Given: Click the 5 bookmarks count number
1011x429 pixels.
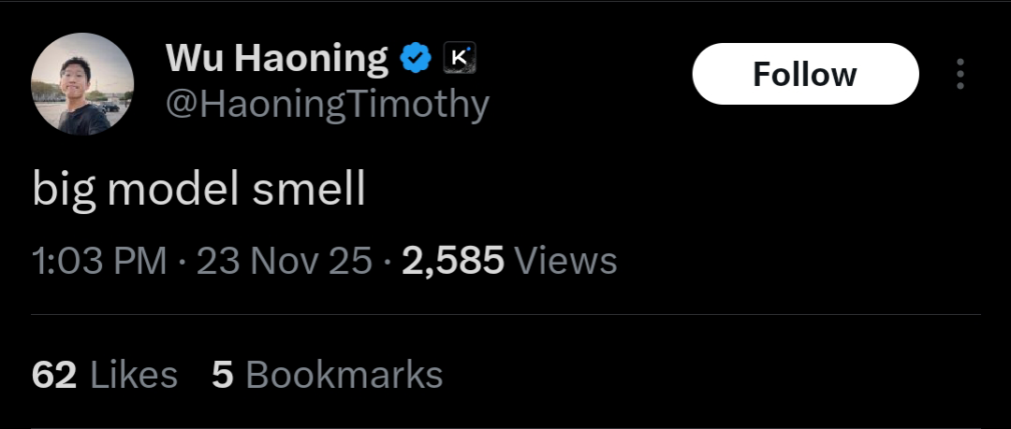Looking at the screenshot, I should click(x=222, y=375).
